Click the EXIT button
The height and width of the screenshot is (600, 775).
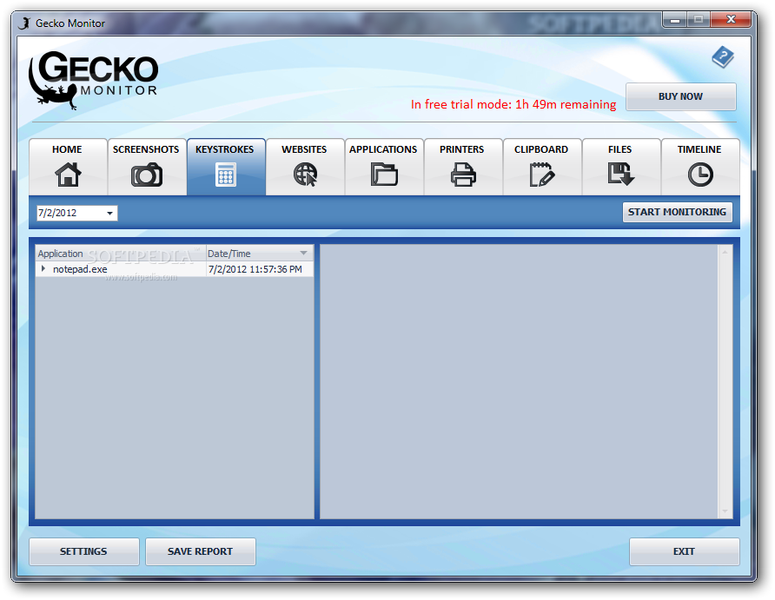coord(684,551)
